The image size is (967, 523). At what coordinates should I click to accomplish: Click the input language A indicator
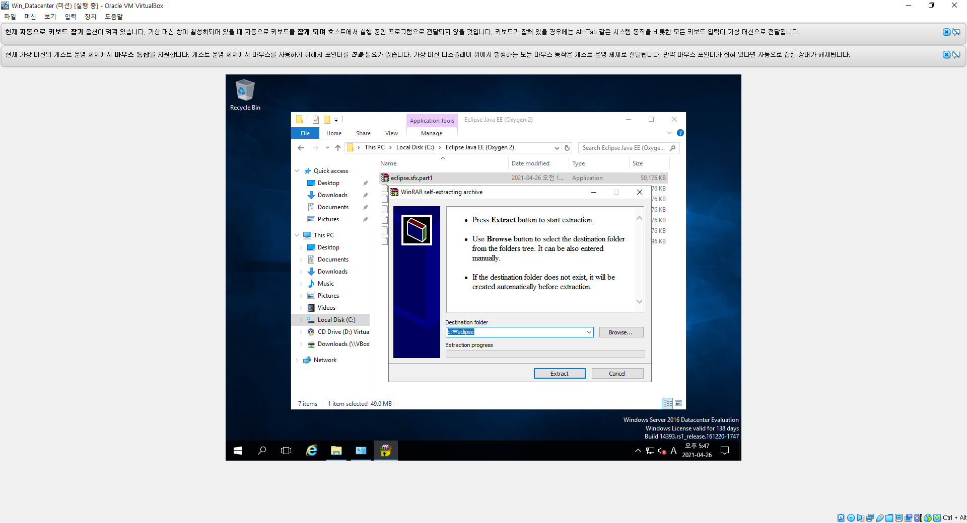[x=673, y=451]
